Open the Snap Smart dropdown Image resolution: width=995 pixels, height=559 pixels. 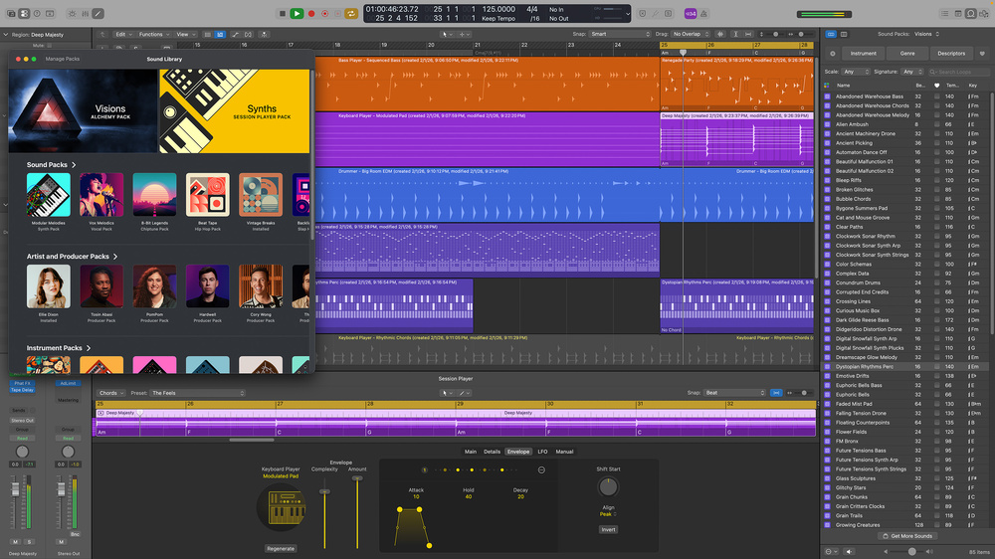[x=619, y=34]
